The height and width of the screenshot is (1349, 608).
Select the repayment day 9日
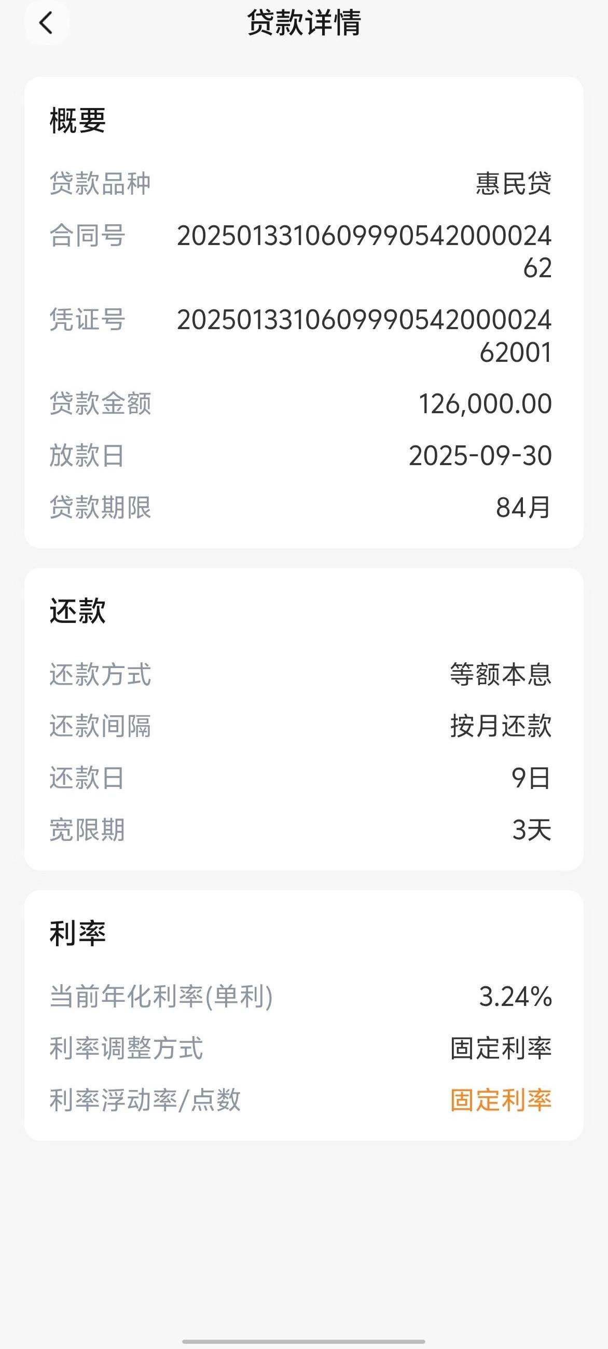coord(531,778)
